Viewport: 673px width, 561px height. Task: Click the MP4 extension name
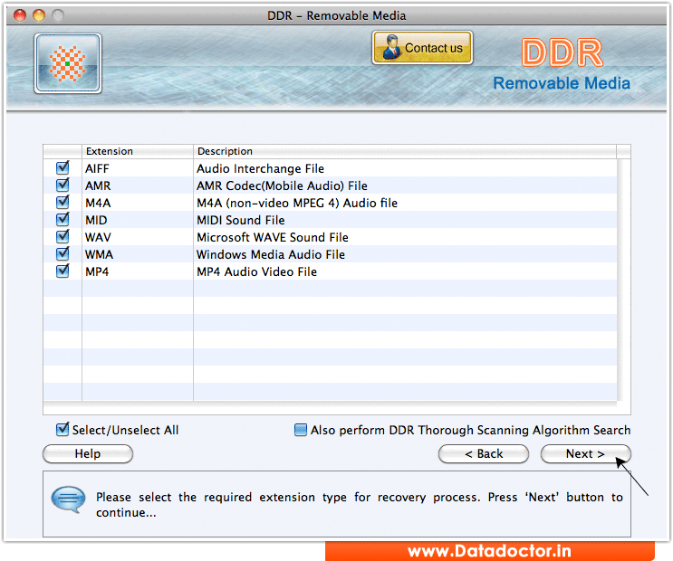97,271
